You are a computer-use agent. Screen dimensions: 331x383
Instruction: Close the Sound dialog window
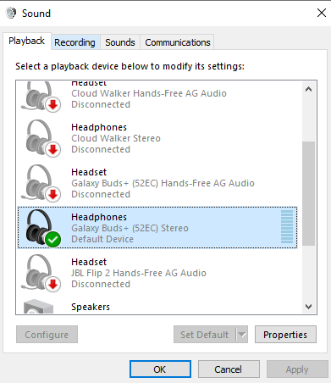pyautogui.click(x=322, y=13)
